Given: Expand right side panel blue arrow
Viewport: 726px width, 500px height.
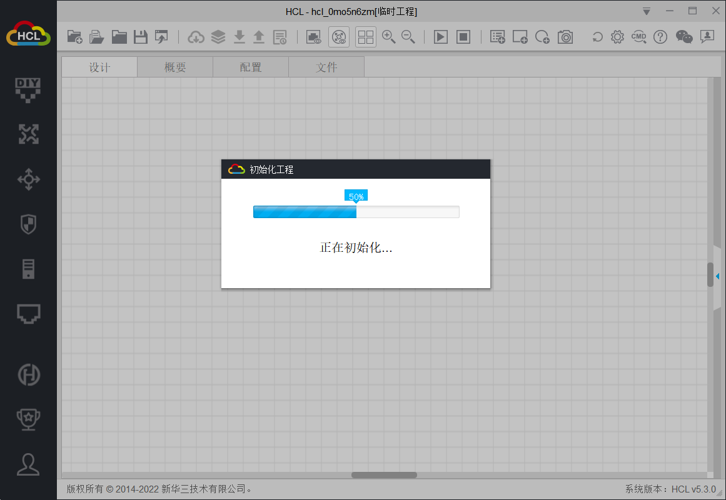Looking at the screenshot, I should click(717, 276).
